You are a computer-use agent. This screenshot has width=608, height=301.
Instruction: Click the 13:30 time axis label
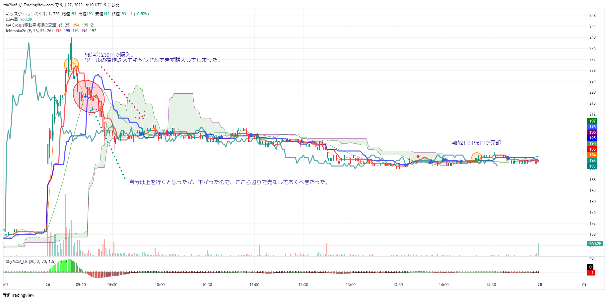[398, 285]
